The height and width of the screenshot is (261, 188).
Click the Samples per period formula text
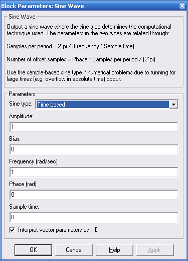tap(70, 46)
